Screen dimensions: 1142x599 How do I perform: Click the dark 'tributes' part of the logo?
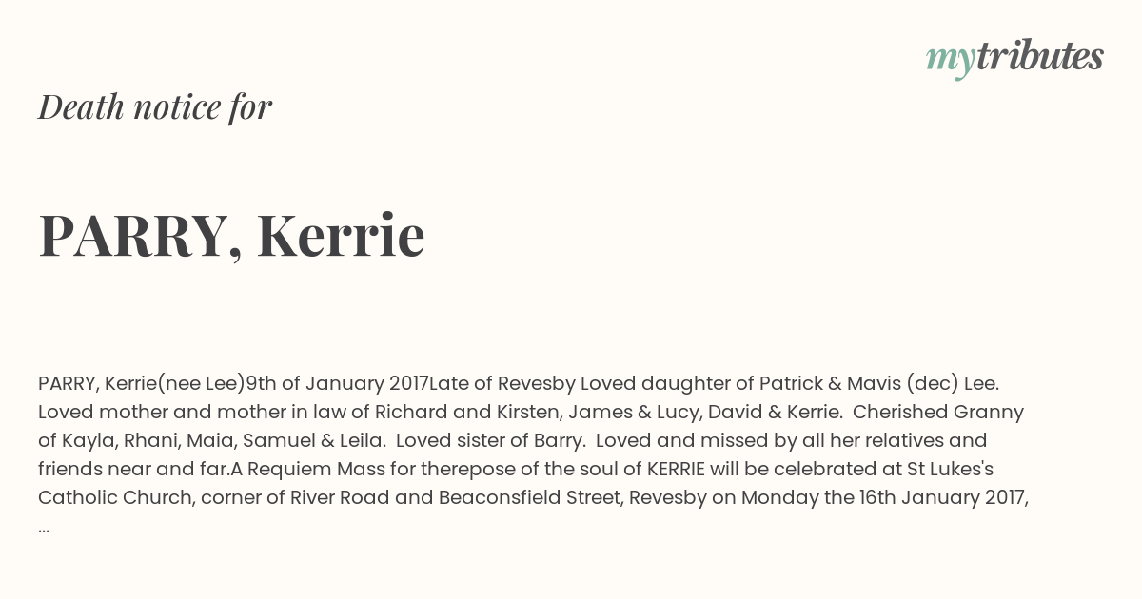(1039, 56)
